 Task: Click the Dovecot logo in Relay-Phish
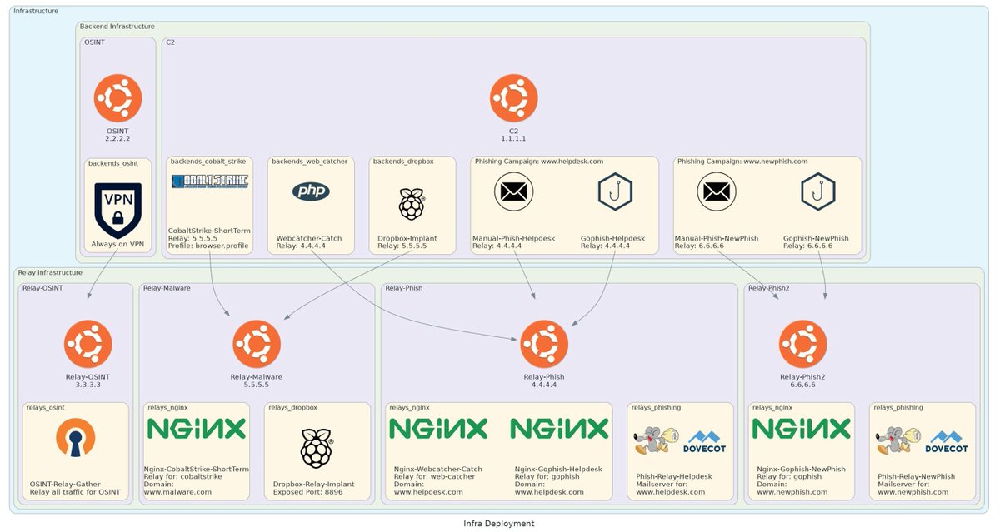705,442
